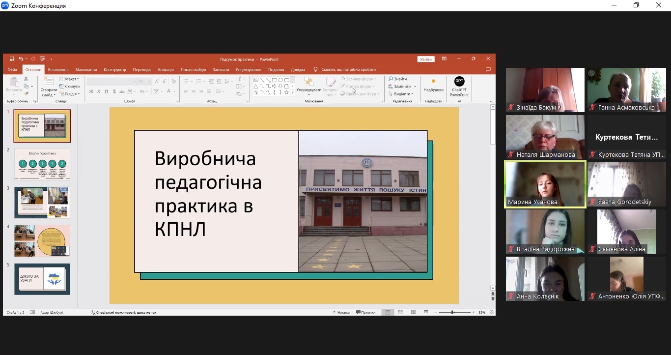The height and width of the screenshot is (355, 671).
Task: Click the Увійти sign-in button
Action: 426,59
